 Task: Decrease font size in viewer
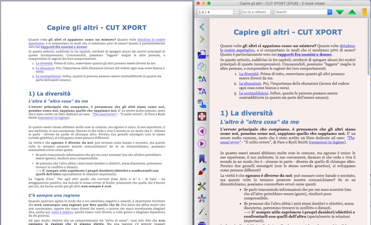point(202,91)
